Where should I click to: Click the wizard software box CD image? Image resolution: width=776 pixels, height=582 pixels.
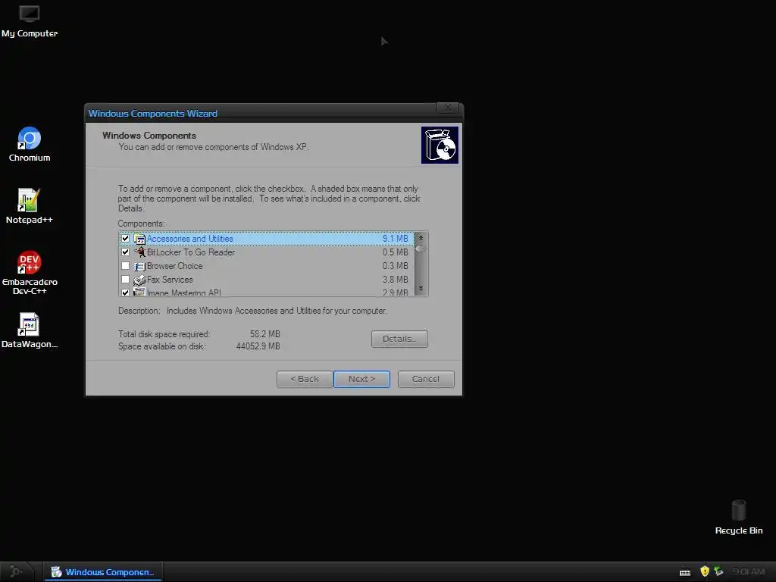pos(440,145)
